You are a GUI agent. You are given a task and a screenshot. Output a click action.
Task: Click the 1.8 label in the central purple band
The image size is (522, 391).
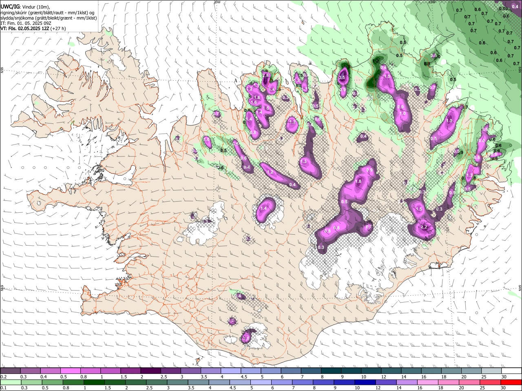(x=358, y=181)
